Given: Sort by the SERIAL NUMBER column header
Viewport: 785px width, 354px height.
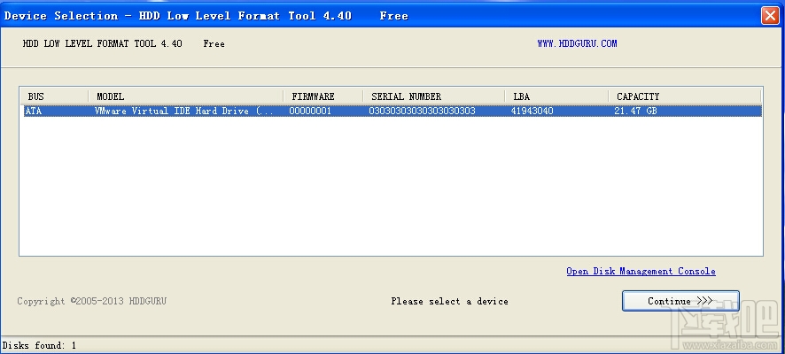Looking at the screenshot, I should point(433,96).
